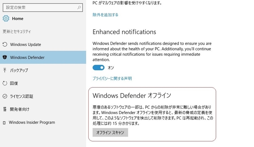Toggle Enhanced notifications switch off
Screen dimensions: 254x147
point(98,67)
